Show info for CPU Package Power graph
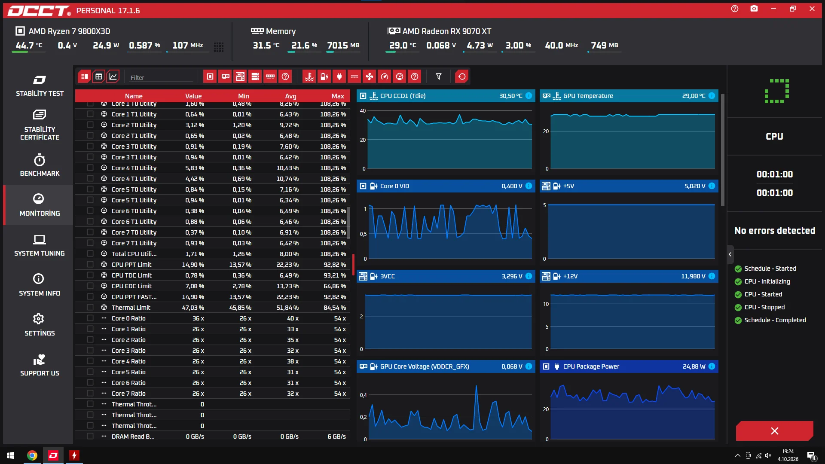 point(712,366)
